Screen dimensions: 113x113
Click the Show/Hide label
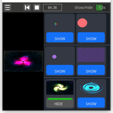84,8
